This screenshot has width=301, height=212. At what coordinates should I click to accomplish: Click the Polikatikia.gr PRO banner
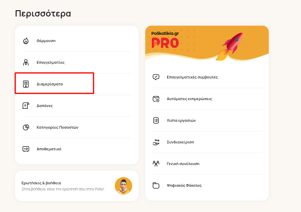coord(207,44)
